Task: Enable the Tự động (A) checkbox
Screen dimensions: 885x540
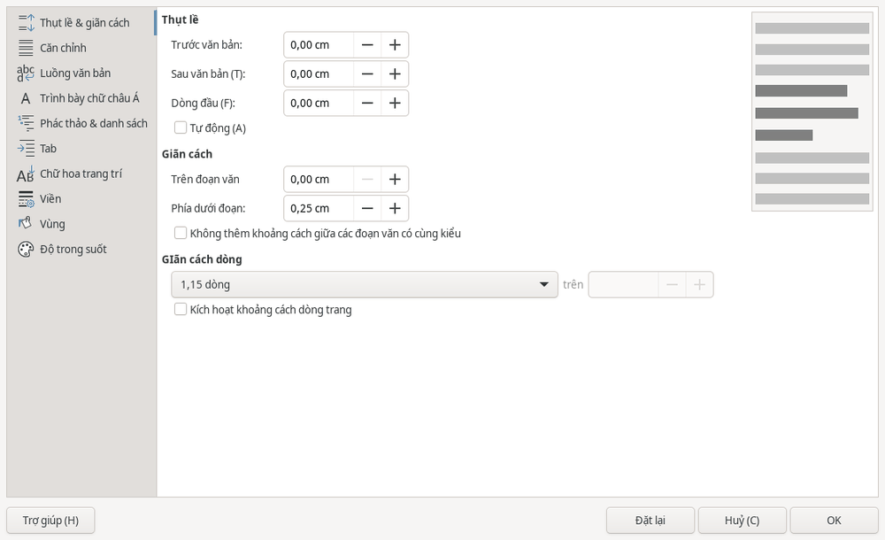Action: click(x=181, y=127)
